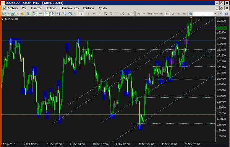
Task: Select the vertical line drawing tool
Action: tap(88, 14)
